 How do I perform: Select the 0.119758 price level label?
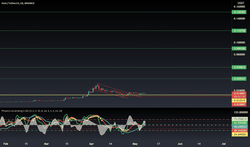239,31
